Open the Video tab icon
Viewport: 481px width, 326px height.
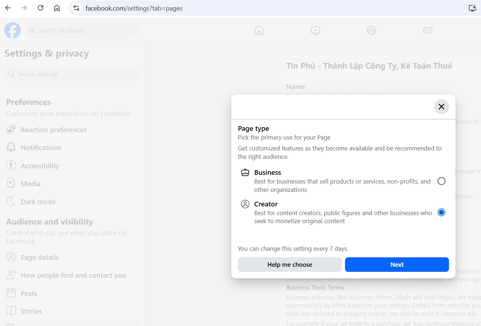[315, 31]
